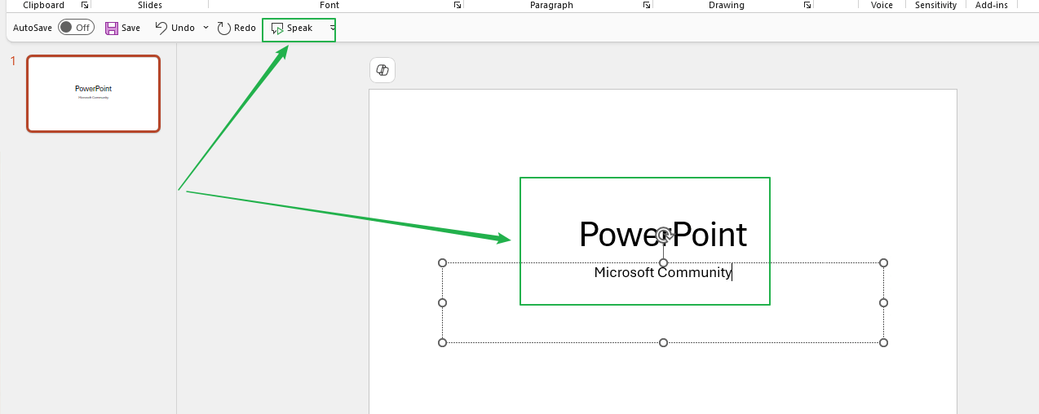Open the Drawing group dialog launcher
1039x414 pixels.
[x=807, y=5]
